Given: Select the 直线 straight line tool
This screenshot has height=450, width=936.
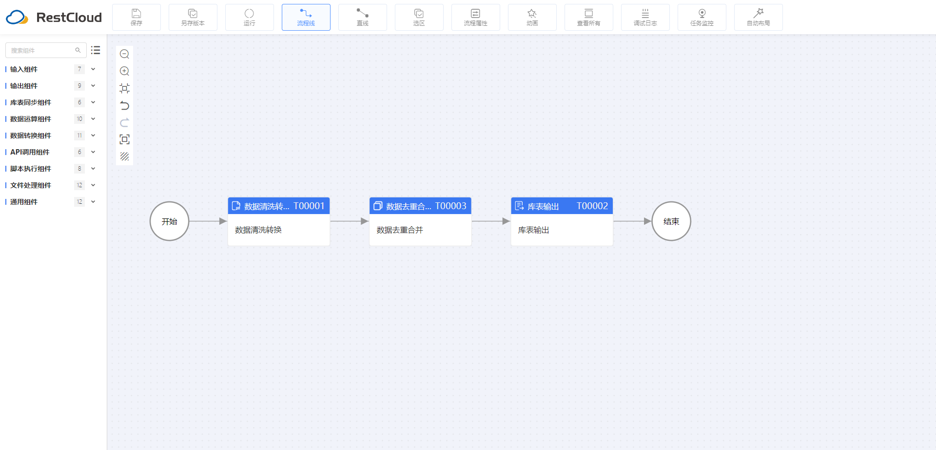Looking at the screenshot, I should (363, 18).
